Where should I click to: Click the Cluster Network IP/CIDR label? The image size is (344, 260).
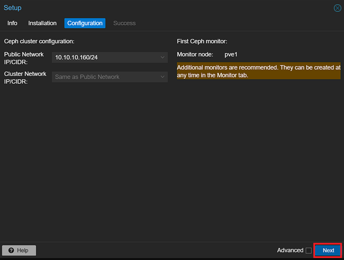[x=25, y=77]
